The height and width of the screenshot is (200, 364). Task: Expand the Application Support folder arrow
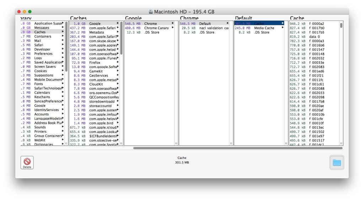[63, 23]
